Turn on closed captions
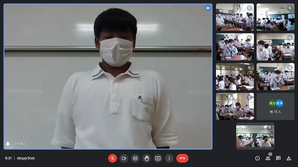Image resolution: width=298 pixels, height=167 pixels. pos(135,158)
